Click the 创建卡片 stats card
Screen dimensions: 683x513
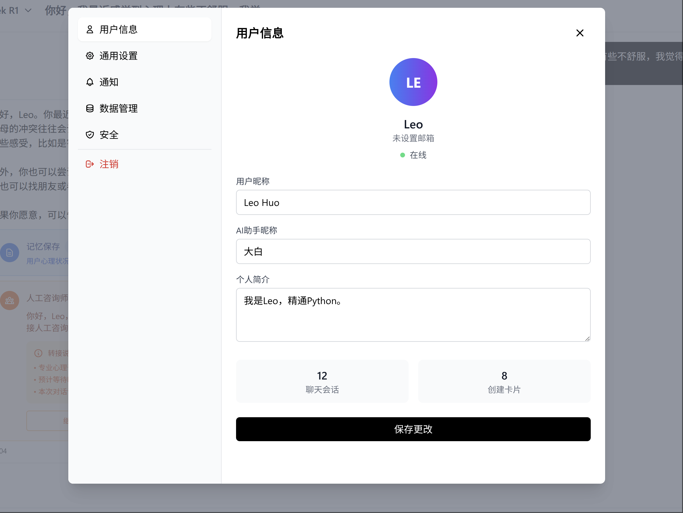pyautogui.click(x=504, y=381)
